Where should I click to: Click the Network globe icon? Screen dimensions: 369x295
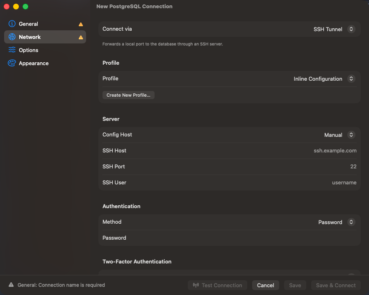click(12, 37)
